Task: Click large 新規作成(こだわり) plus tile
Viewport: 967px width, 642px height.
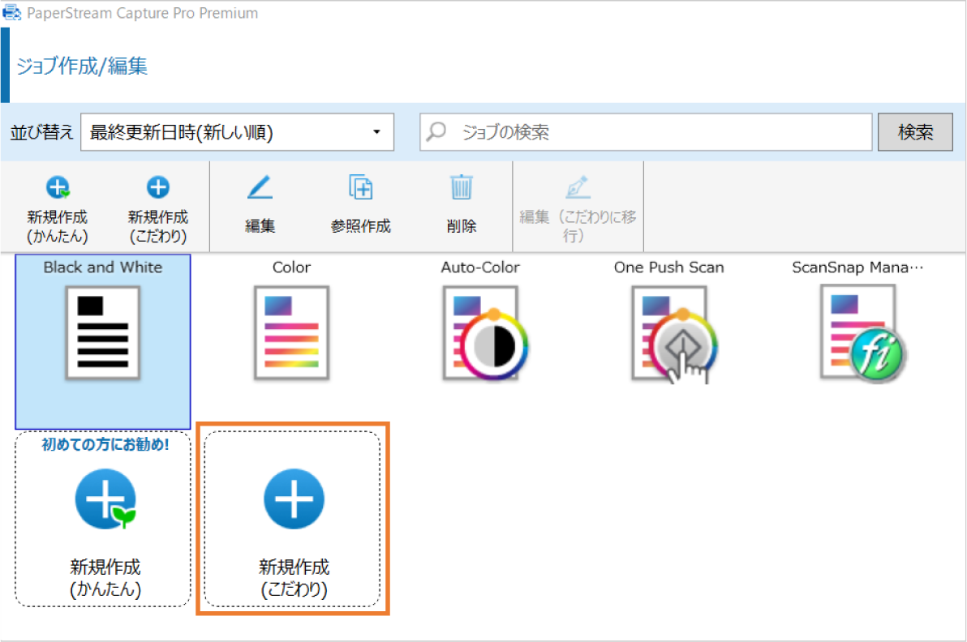Action: click(292, 519)
